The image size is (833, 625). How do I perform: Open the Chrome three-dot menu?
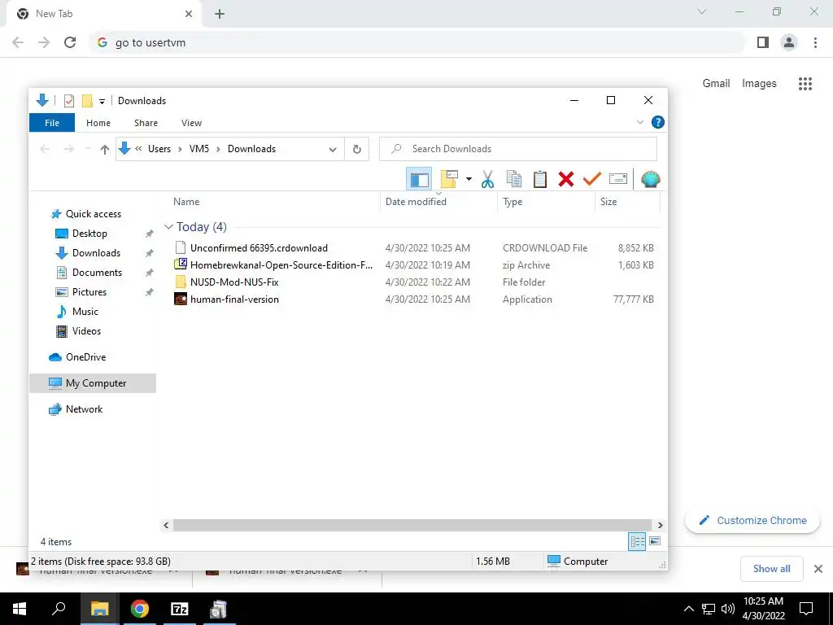(x=815, y=42)
